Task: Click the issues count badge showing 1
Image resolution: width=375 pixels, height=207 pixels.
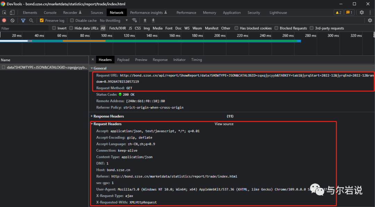Action: click(x=349, y=13)
